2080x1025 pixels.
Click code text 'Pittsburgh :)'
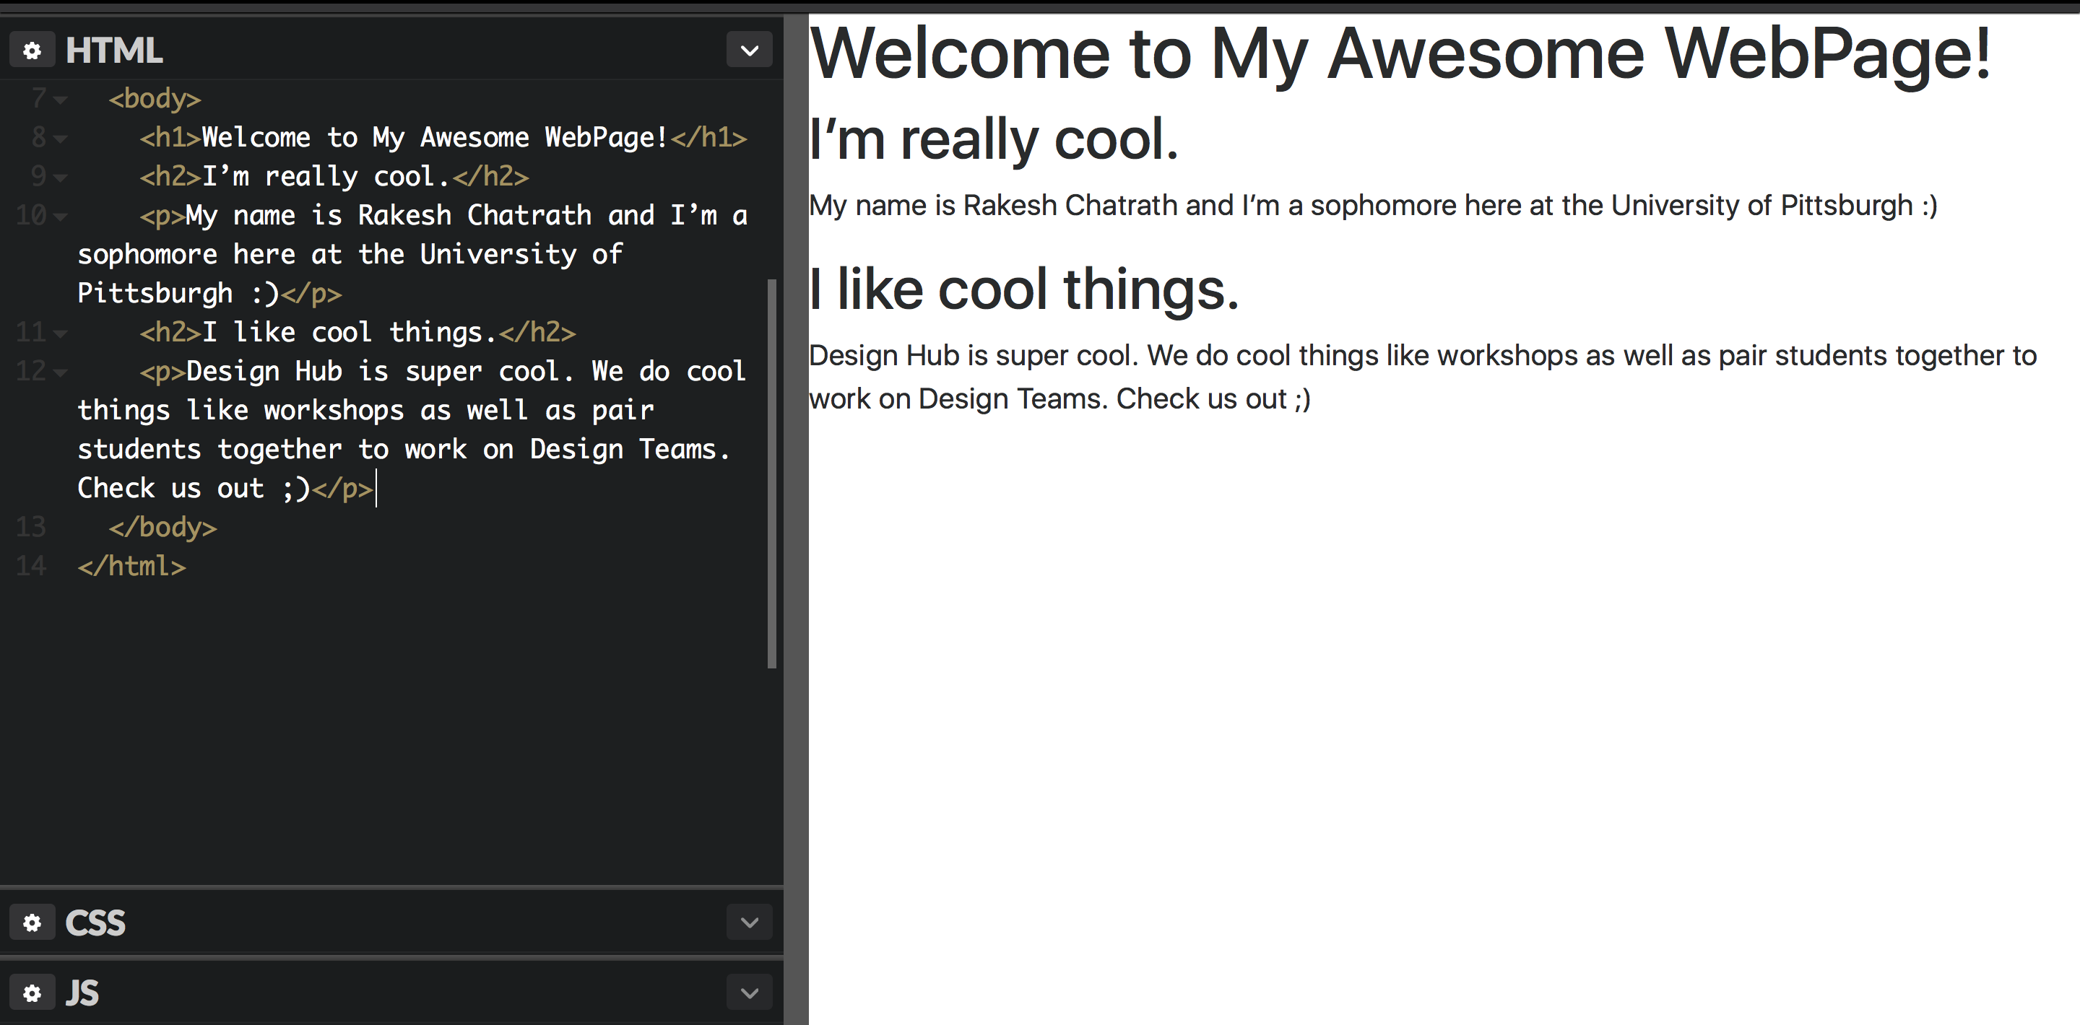178,293
